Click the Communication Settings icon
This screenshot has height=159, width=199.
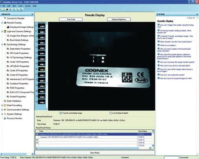(x=5, y=109)
